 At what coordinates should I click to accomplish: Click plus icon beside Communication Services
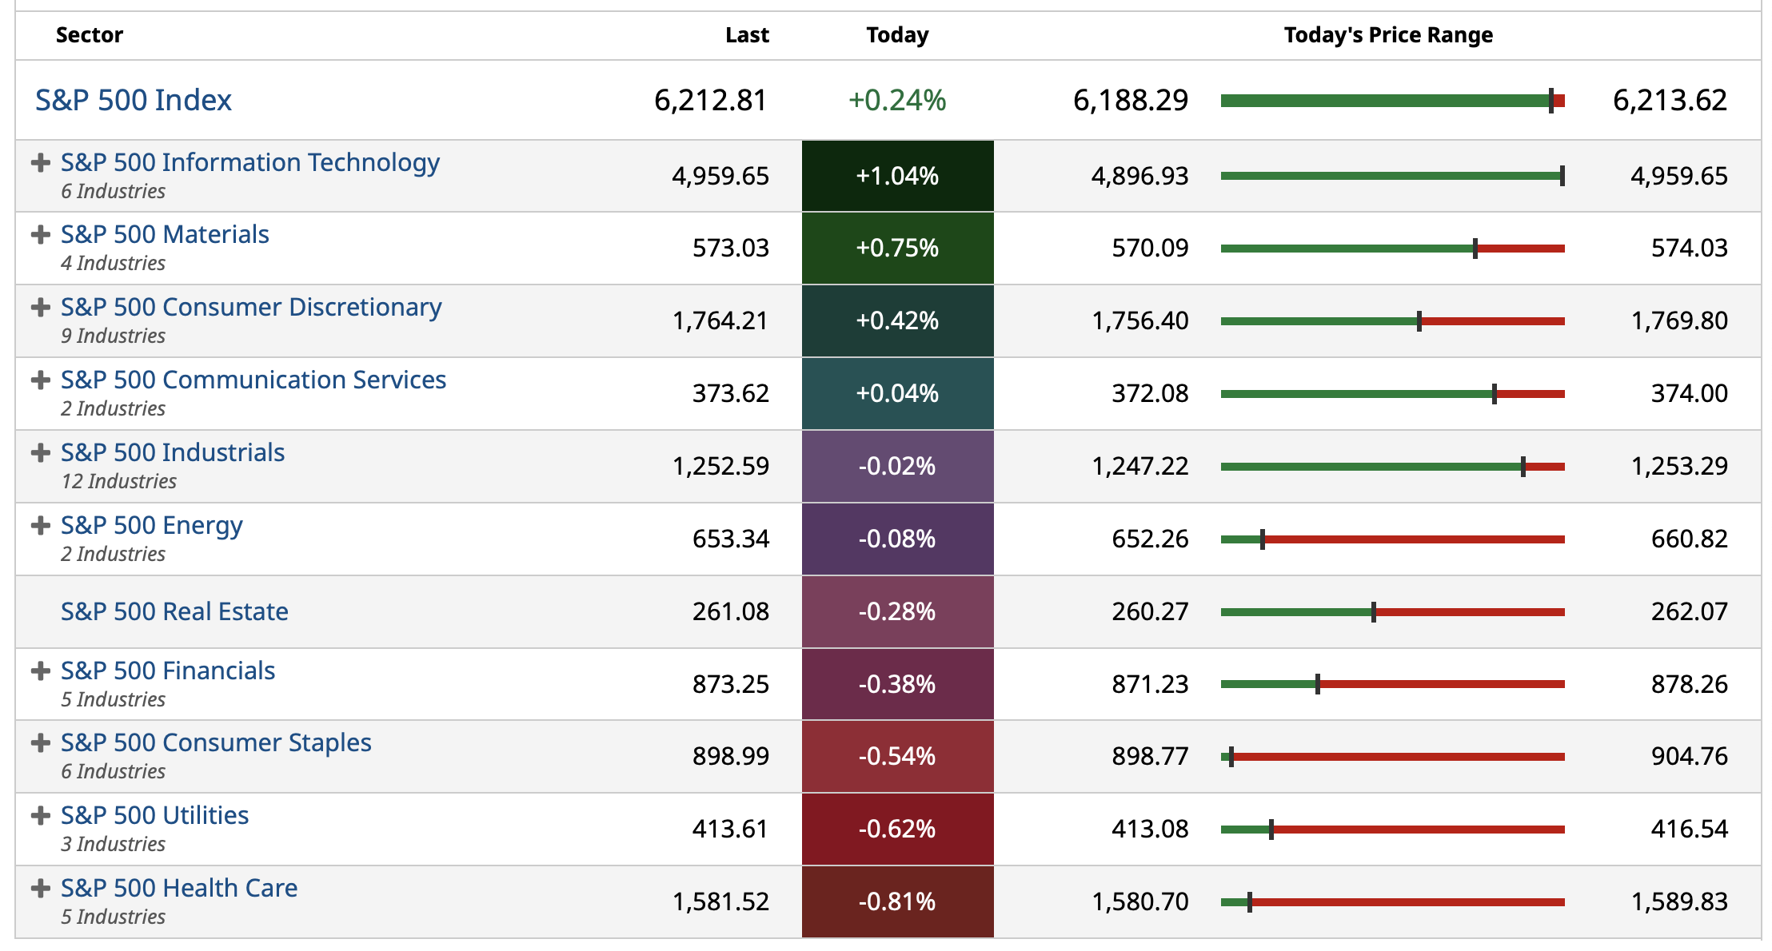tap(40, 380)
